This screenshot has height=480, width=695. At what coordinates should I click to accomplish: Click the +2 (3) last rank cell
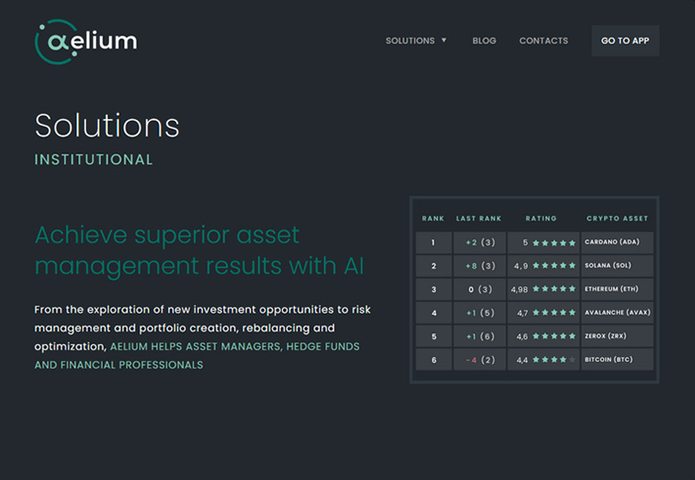(480, 242)
